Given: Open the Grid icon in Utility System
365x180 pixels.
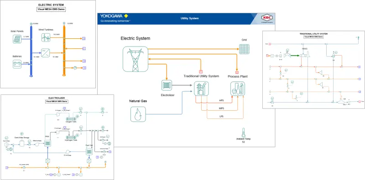Looking at the screenshot, I should coord(244,49).
